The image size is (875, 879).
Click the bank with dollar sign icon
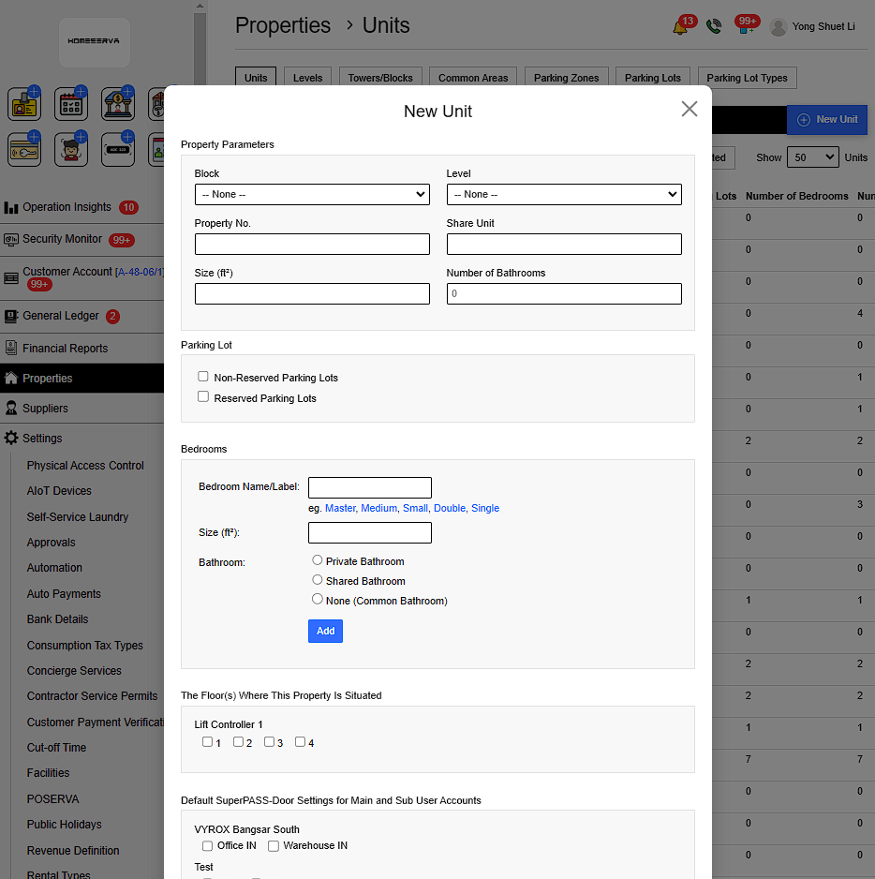[117, 104]
